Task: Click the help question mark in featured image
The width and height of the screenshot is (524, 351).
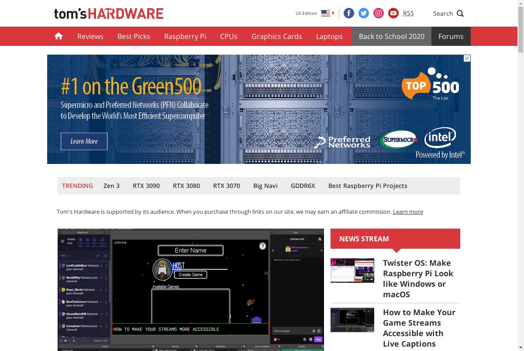Action: [x=262, y=246]
